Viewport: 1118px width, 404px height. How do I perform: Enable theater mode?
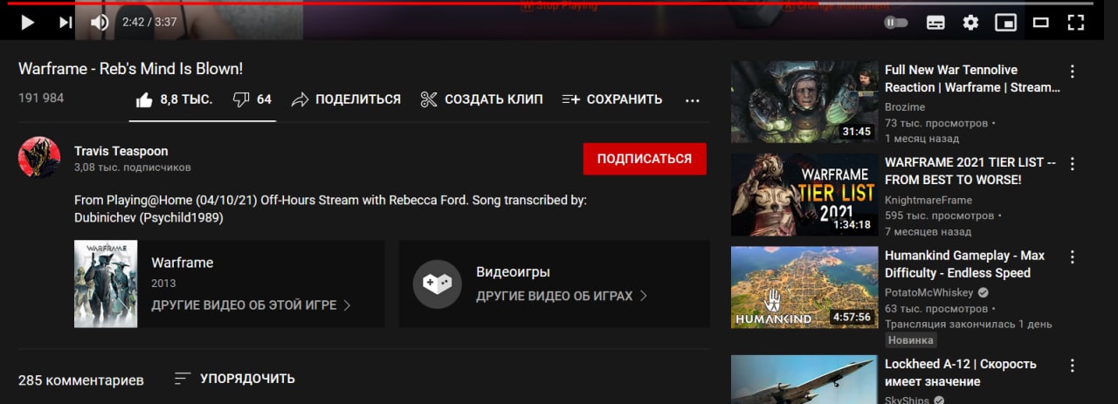[1040, 23]
